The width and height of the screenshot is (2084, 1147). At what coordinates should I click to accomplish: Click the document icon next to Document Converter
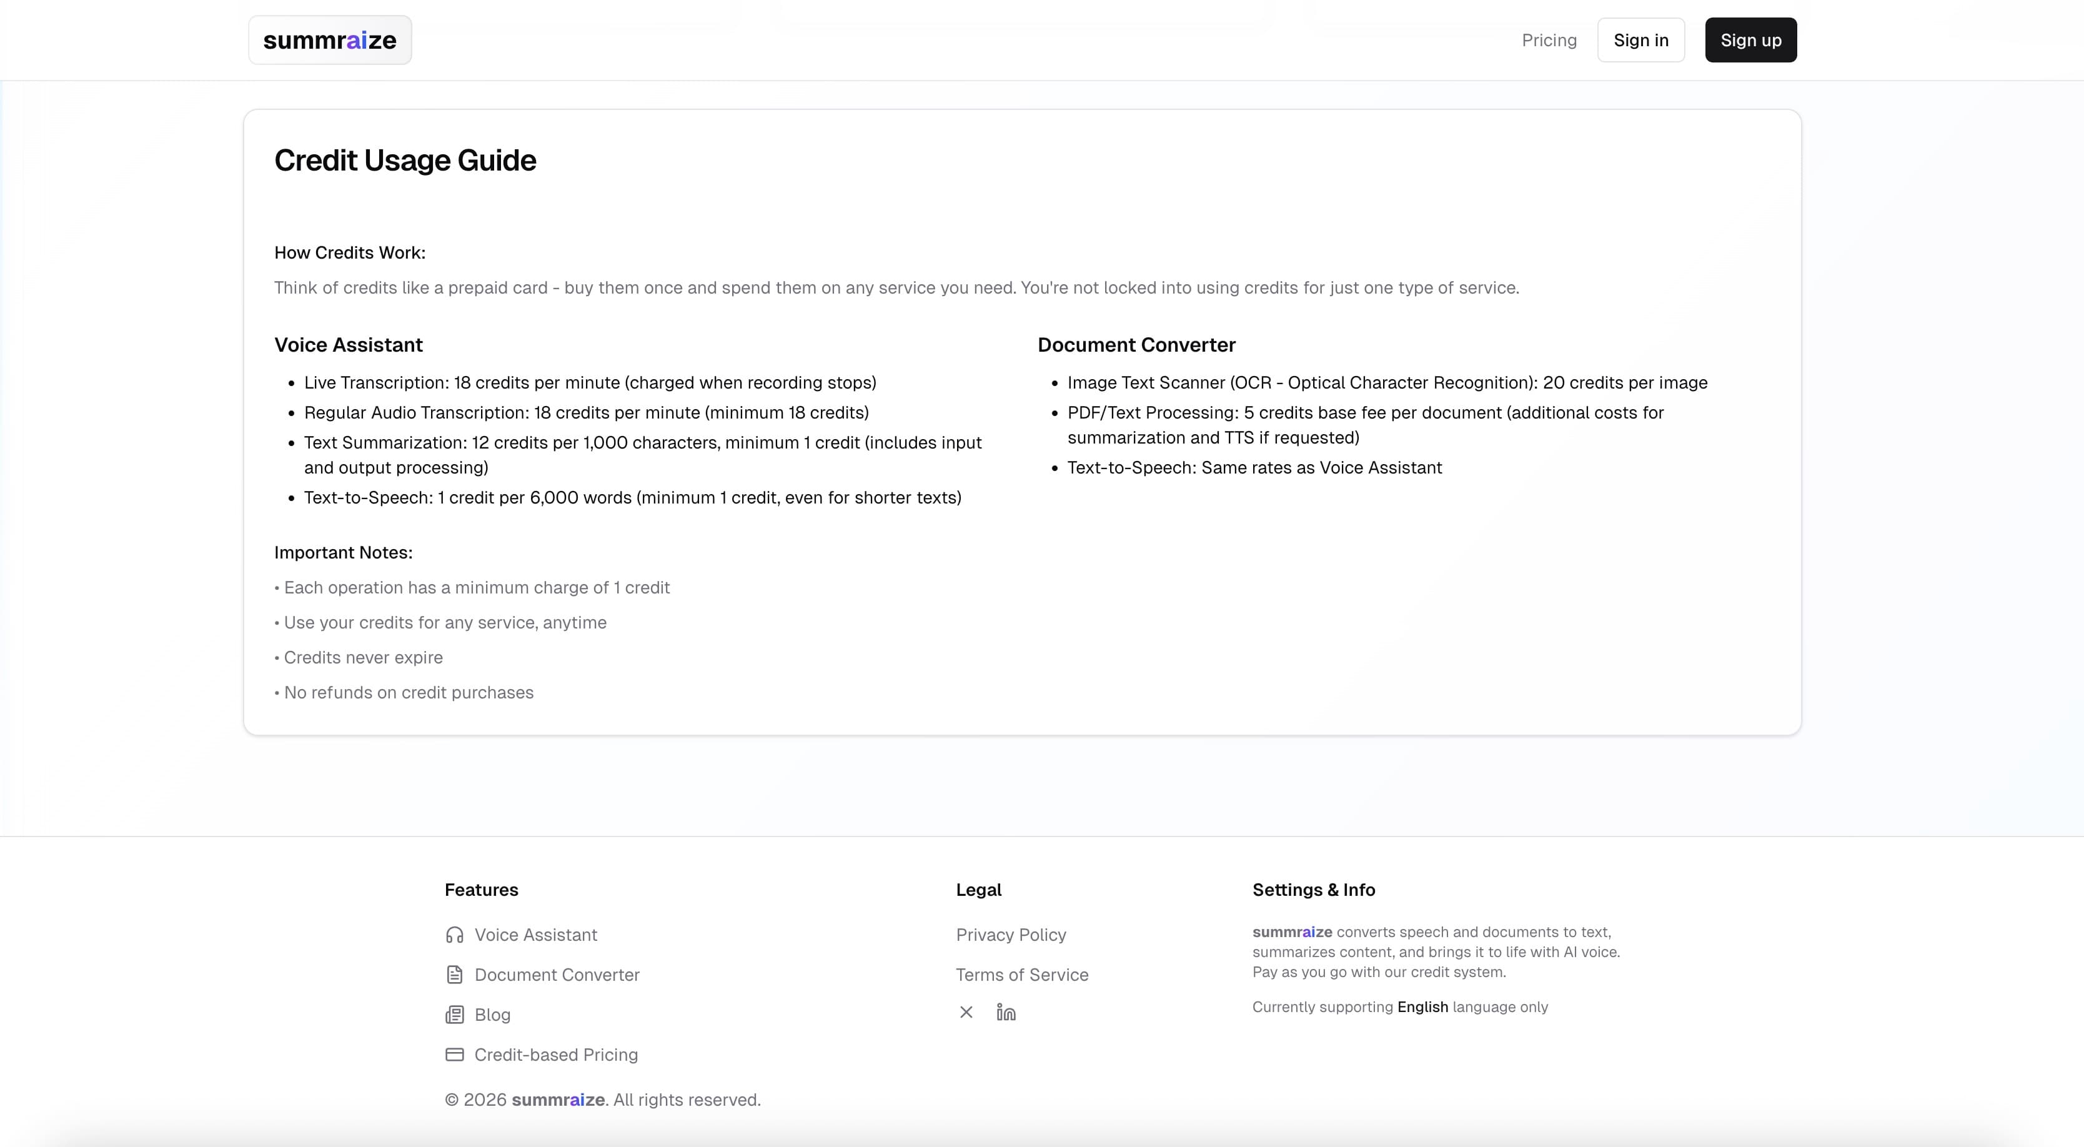(x=455, y=975)
